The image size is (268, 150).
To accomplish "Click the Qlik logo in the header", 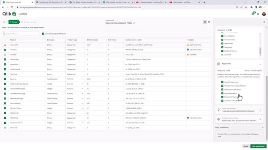I will coord(9,14).
